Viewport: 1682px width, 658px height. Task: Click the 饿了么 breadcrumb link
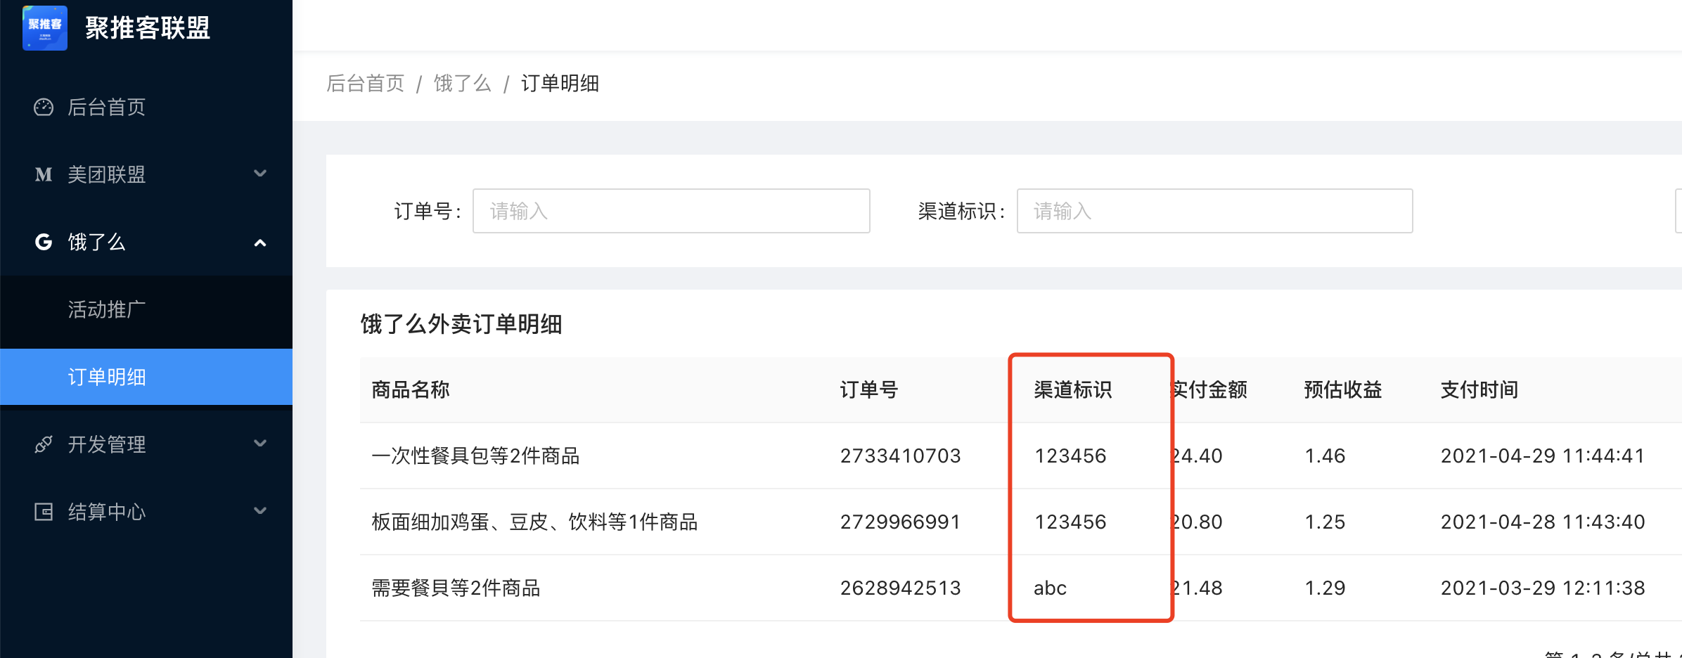(462, 84)
